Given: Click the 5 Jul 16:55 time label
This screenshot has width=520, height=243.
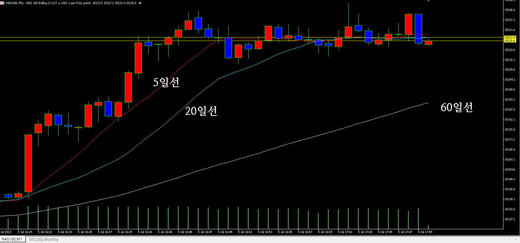Looking at the screenshot, I should pos(285,232).
